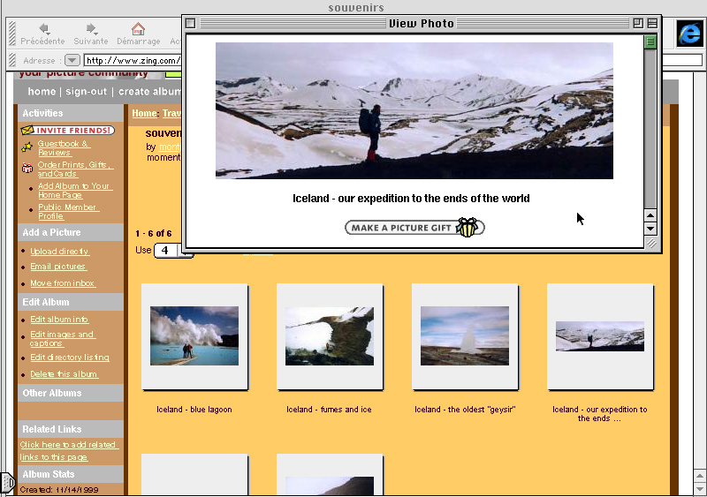Click the View Photo window collapse box
This screenshot has height=497, width=707.
coord(652,23)
